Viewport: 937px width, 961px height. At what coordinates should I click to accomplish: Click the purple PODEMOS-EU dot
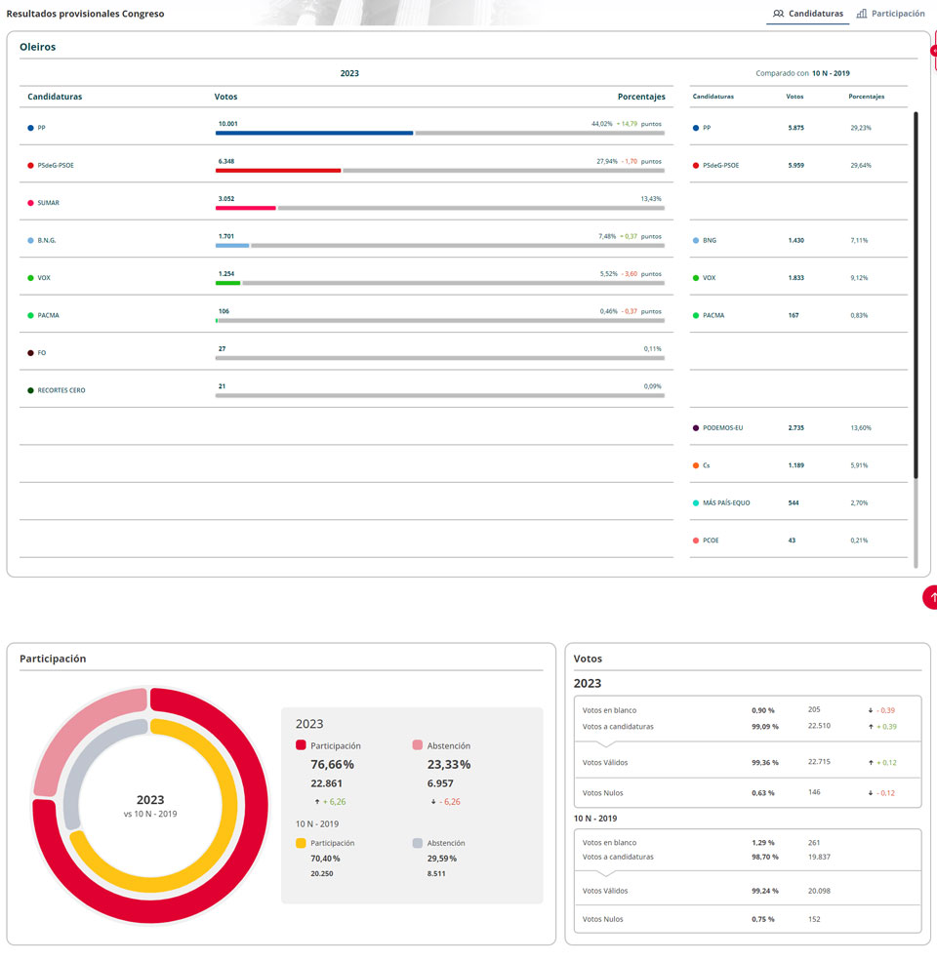coord(695,427)
